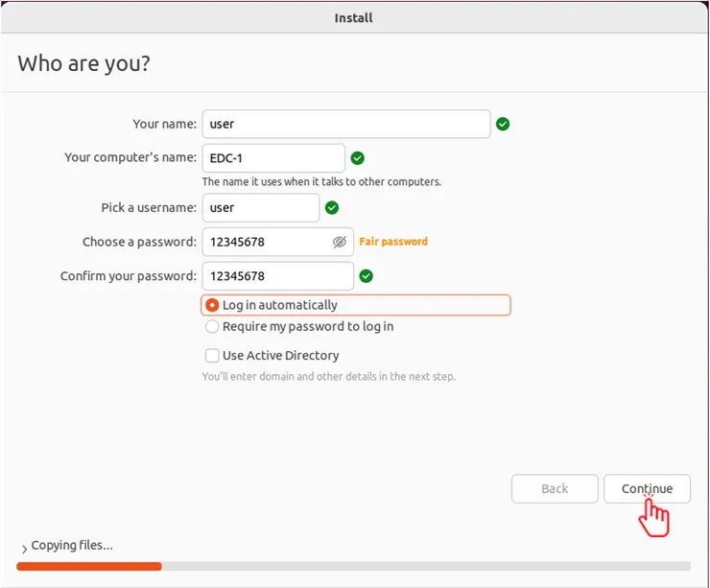
Task: Expand the Copying files details arrow
Action: 24,548
